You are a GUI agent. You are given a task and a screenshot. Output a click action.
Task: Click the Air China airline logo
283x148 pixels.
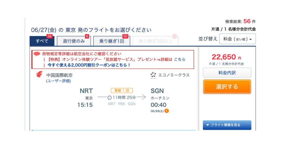point(39,74)
